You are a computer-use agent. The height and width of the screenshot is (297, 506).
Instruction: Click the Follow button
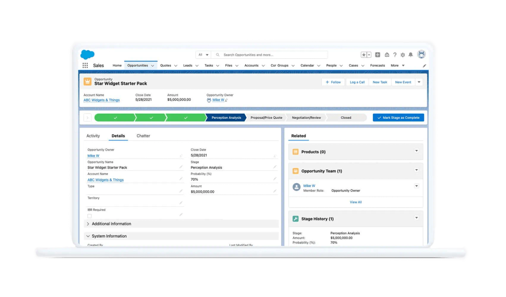[333, 82]
